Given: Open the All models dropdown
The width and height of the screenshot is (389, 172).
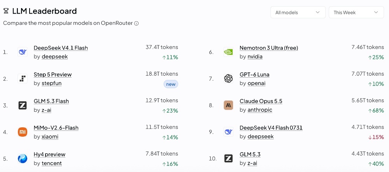Looking at the screenshot, I should (x=298, y=12).
